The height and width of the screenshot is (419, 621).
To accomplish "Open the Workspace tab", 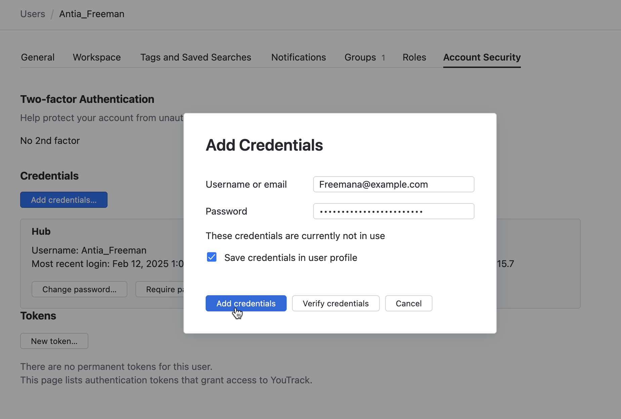I will [96, 57].
